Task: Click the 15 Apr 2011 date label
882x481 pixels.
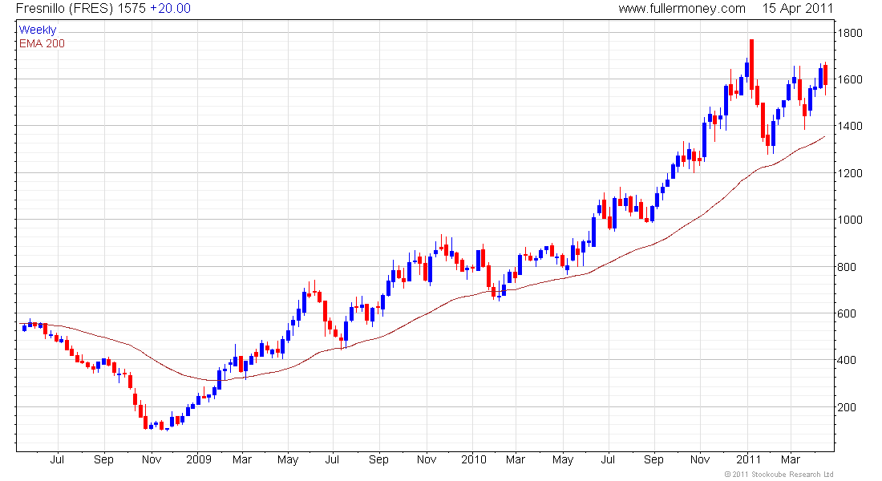Action: 798,9
